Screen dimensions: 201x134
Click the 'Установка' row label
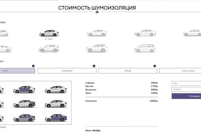91,101
